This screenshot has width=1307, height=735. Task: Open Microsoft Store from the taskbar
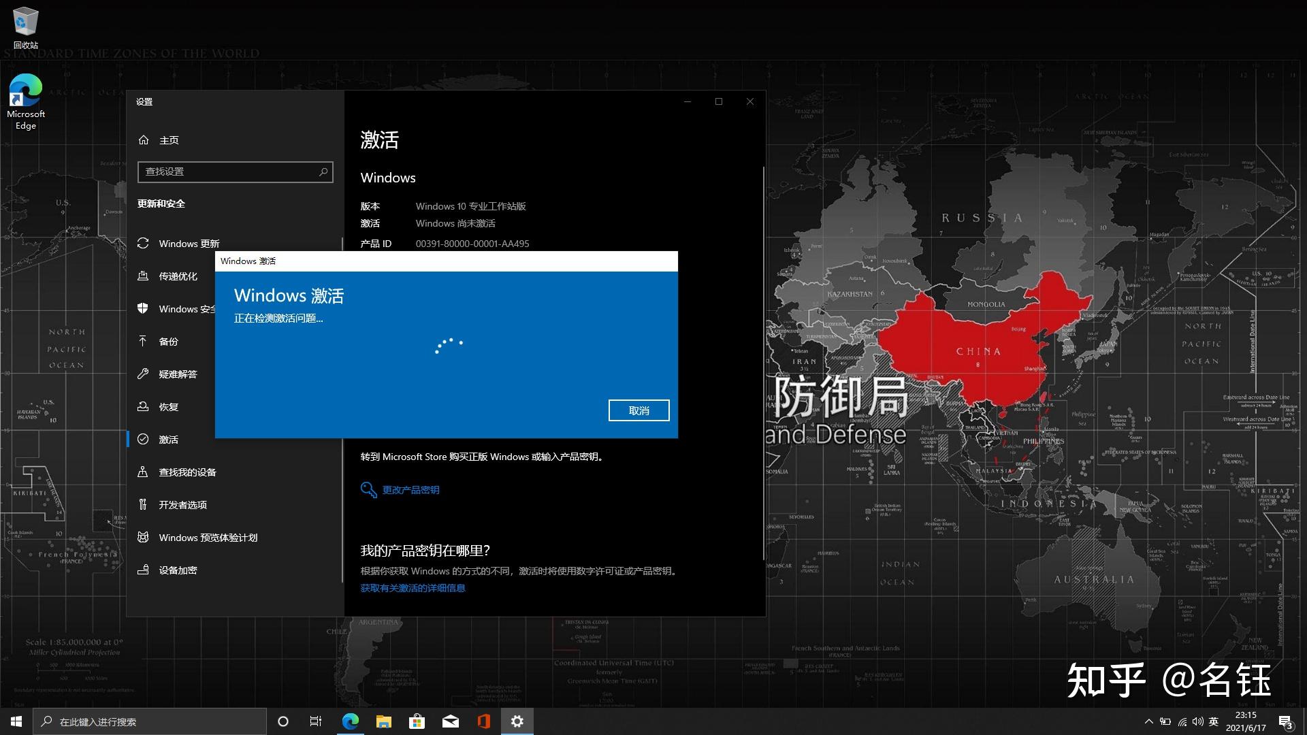point(417,721)
